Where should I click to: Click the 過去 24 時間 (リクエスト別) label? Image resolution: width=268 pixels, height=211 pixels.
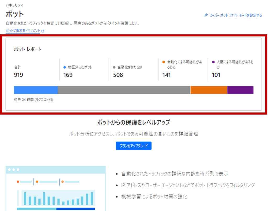click(x=33, y=100)
